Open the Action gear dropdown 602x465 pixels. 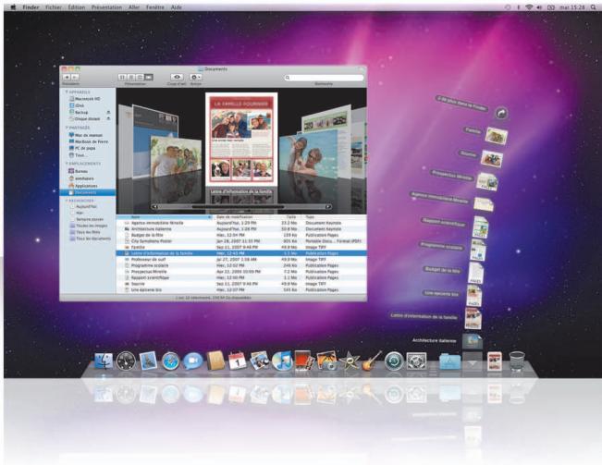pos(195,77)
